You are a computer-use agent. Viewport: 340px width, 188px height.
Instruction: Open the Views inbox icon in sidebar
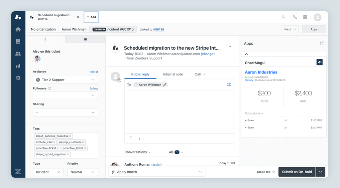tap(18, 42)
